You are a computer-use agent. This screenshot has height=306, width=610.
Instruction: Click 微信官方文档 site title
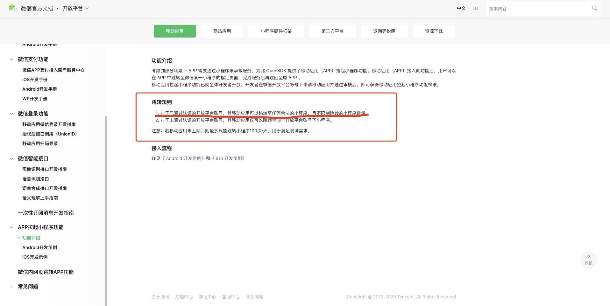37,9
